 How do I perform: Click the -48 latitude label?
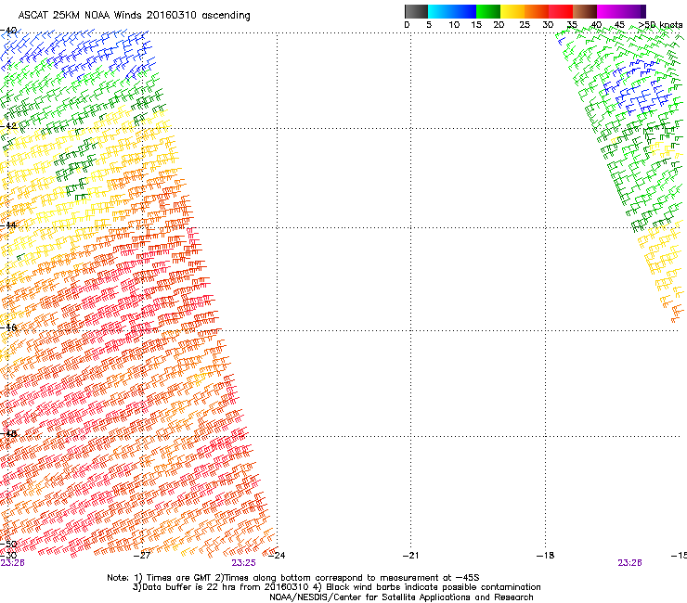tap(8, 434)
